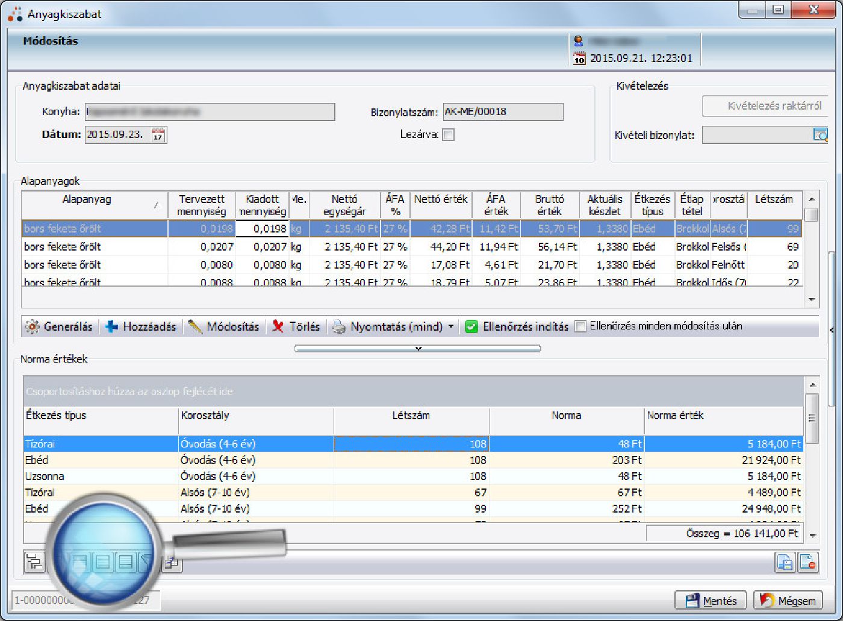Collapse the panel using the splitter chevron

click(x=418, y=348)
